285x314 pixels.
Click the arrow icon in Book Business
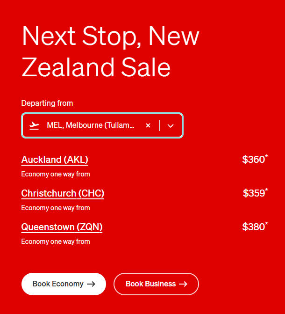pyautogui.click(x=183, y=284)
